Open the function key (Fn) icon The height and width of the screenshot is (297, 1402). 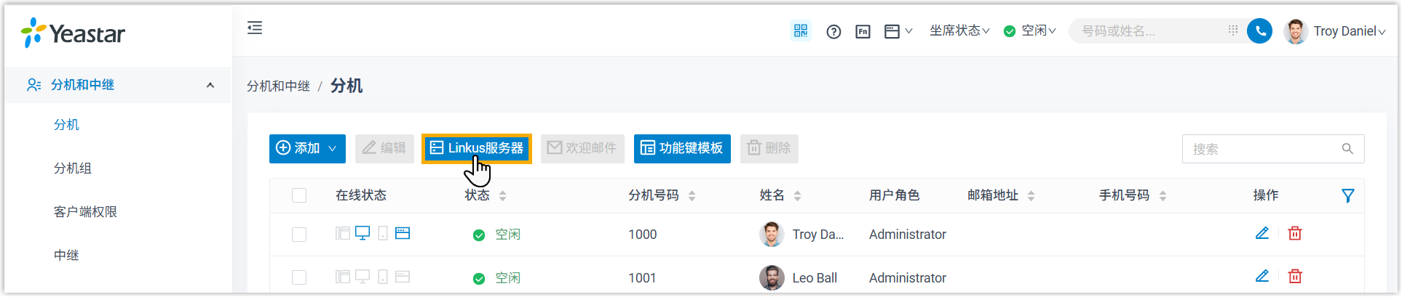(863, 31)
